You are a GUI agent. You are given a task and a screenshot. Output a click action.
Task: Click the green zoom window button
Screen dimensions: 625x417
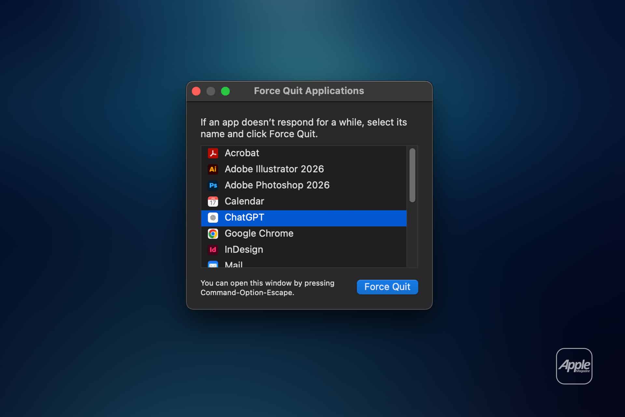[225, 91]
